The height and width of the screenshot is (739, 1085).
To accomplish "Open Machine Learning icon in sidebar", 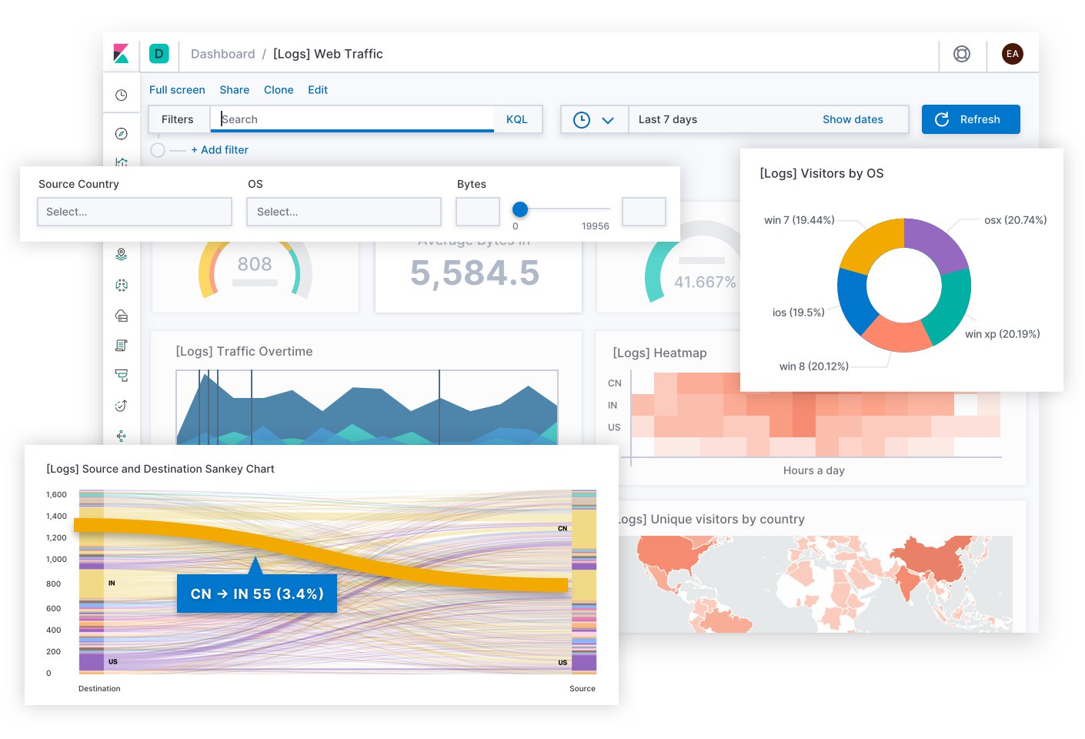I will [121, 285].
